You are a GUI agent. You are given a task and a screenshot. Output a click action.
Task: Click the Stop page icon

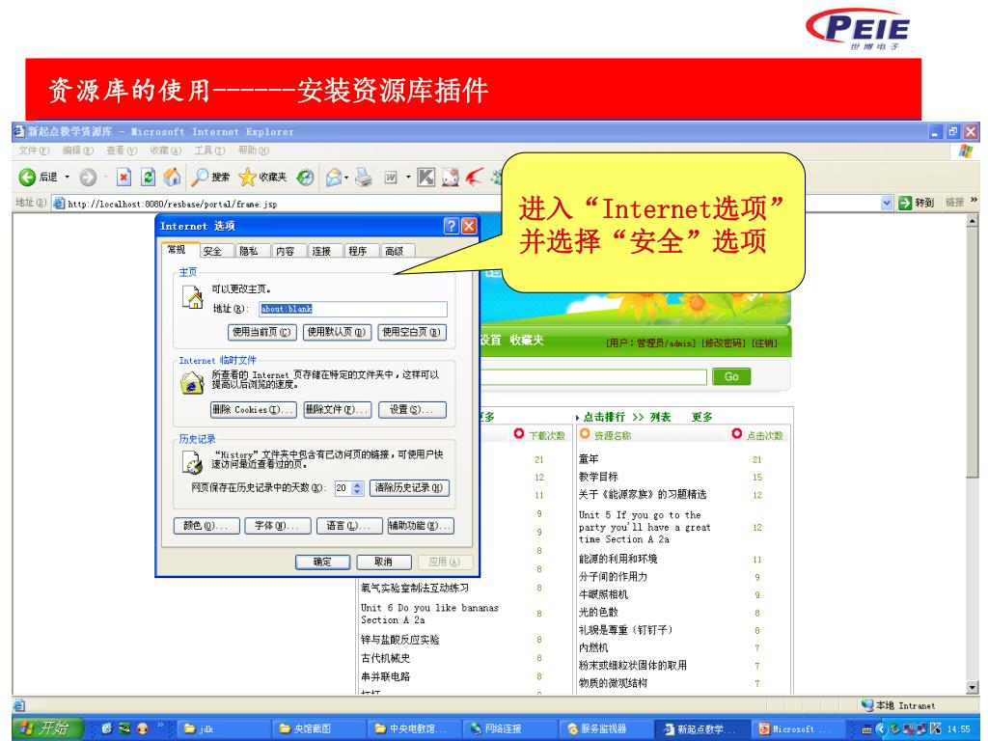click(x=124, y=178)
